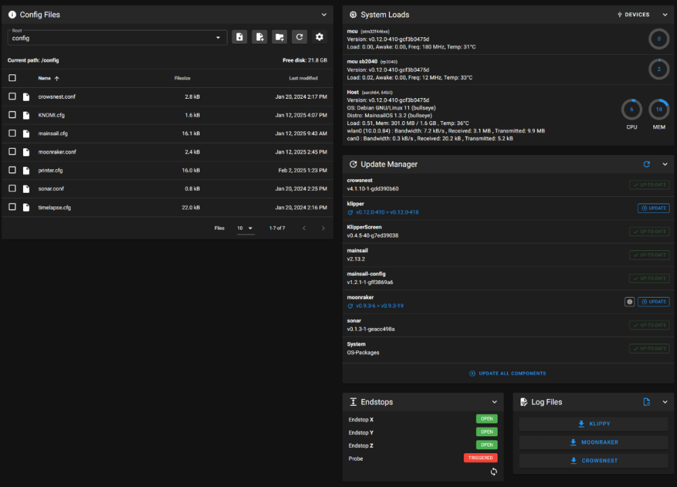Click the create new folder icon
Screen dimensions: 677x487
(x=280, y=37)
